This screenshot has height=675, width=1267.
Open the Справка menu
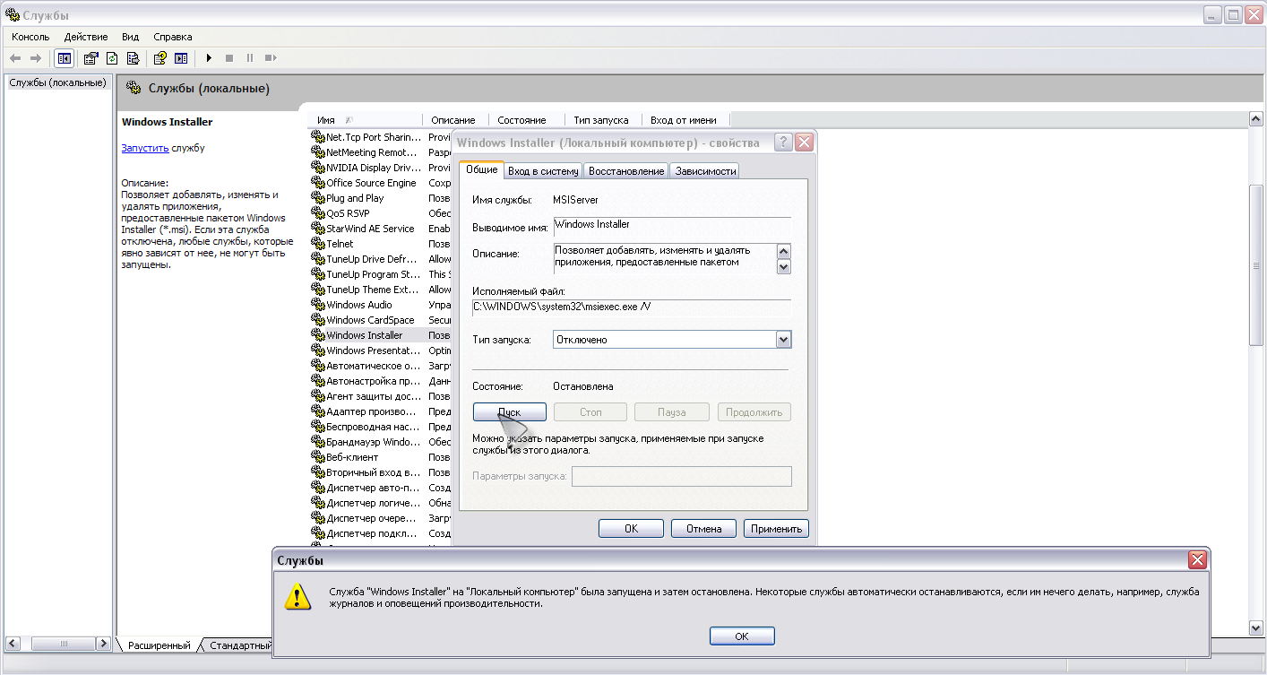click(x=173, y=37)
